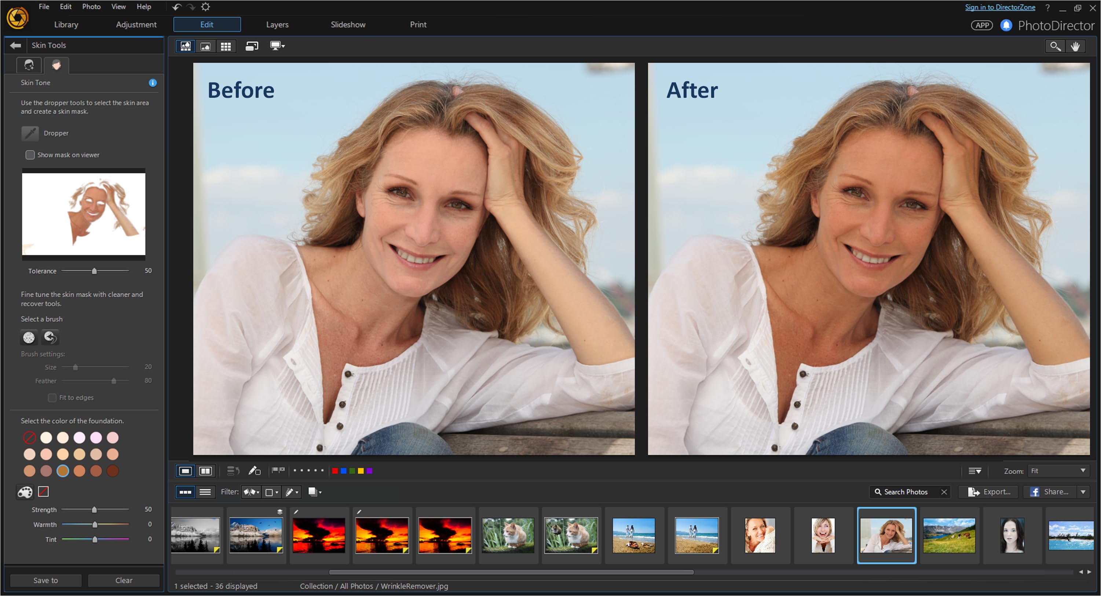1101x596 pixels.
Task: Click the Clear button
Action: 124,581
